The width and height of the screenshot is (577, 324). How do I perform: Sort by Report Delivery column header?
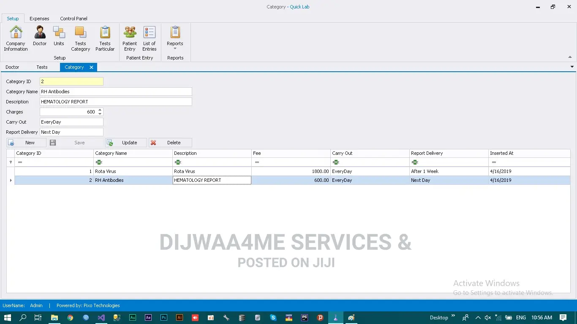coord(449,153)
